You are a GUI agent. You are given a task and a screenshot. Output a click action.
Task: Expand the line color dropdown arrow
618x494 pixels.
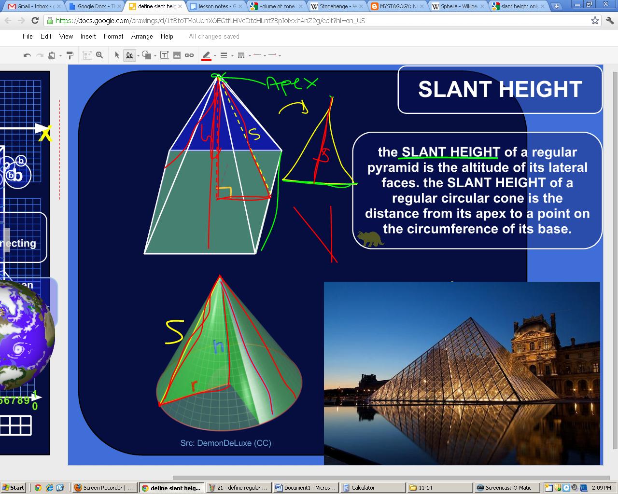click(215, 56)
